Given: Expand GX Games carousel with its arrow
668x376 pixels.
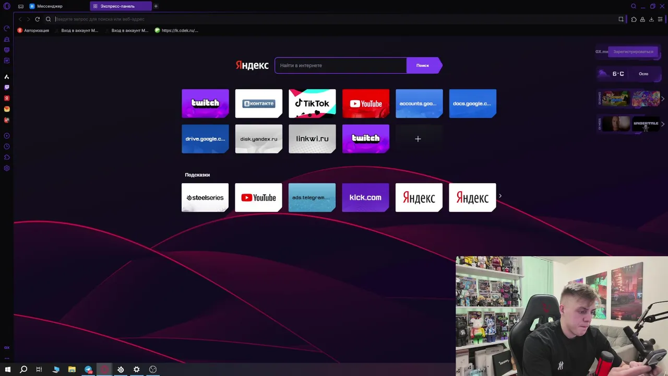Looking at the screenshot, I should 663,99.
